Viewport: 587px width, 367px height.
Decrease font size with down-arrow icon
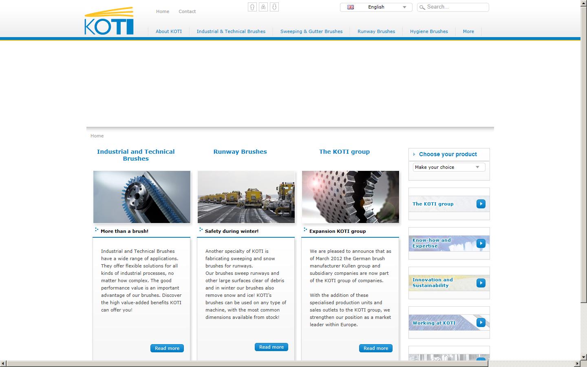274,7
